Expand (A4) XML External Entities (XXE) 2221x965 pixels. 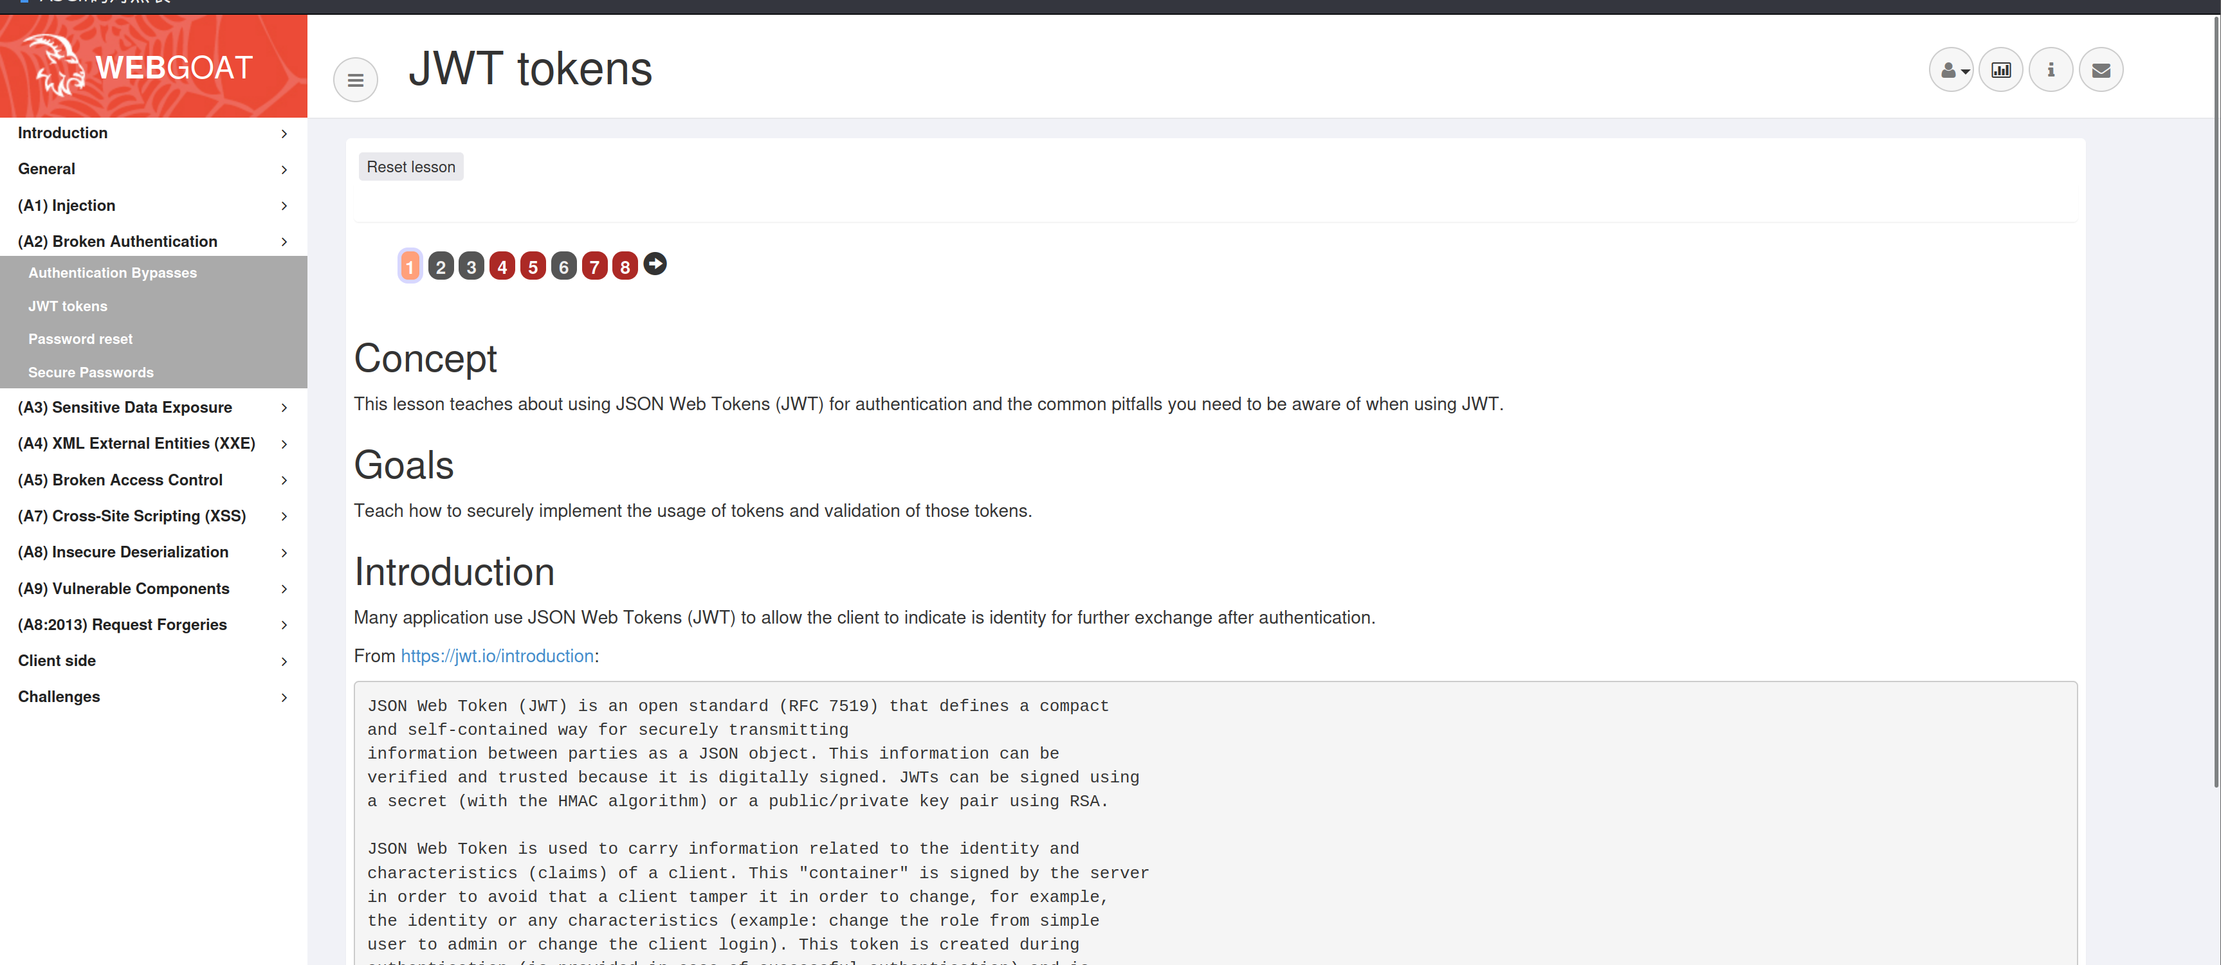pyautogui.click(x=154, y=444)
